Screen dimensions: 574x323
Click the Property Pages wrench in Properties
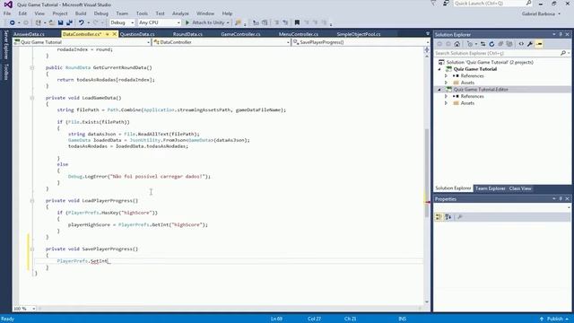point(460,217)
